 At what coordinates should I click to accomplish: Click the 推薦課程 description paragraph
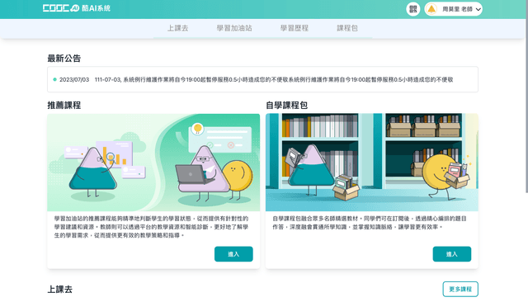click(151, 227)
